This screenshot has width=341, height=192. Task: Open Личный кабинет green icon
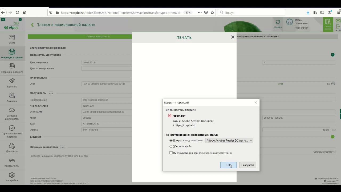pos(328,25)
